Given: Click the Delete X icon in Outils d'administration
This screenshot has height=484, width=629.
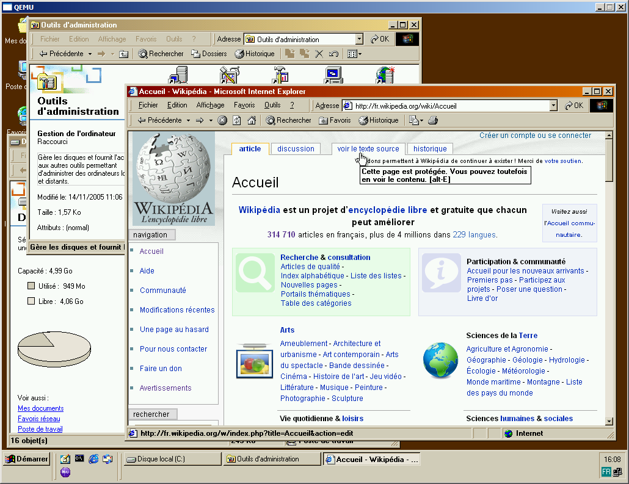Looking at the screenshot, I should pos(319,54).
